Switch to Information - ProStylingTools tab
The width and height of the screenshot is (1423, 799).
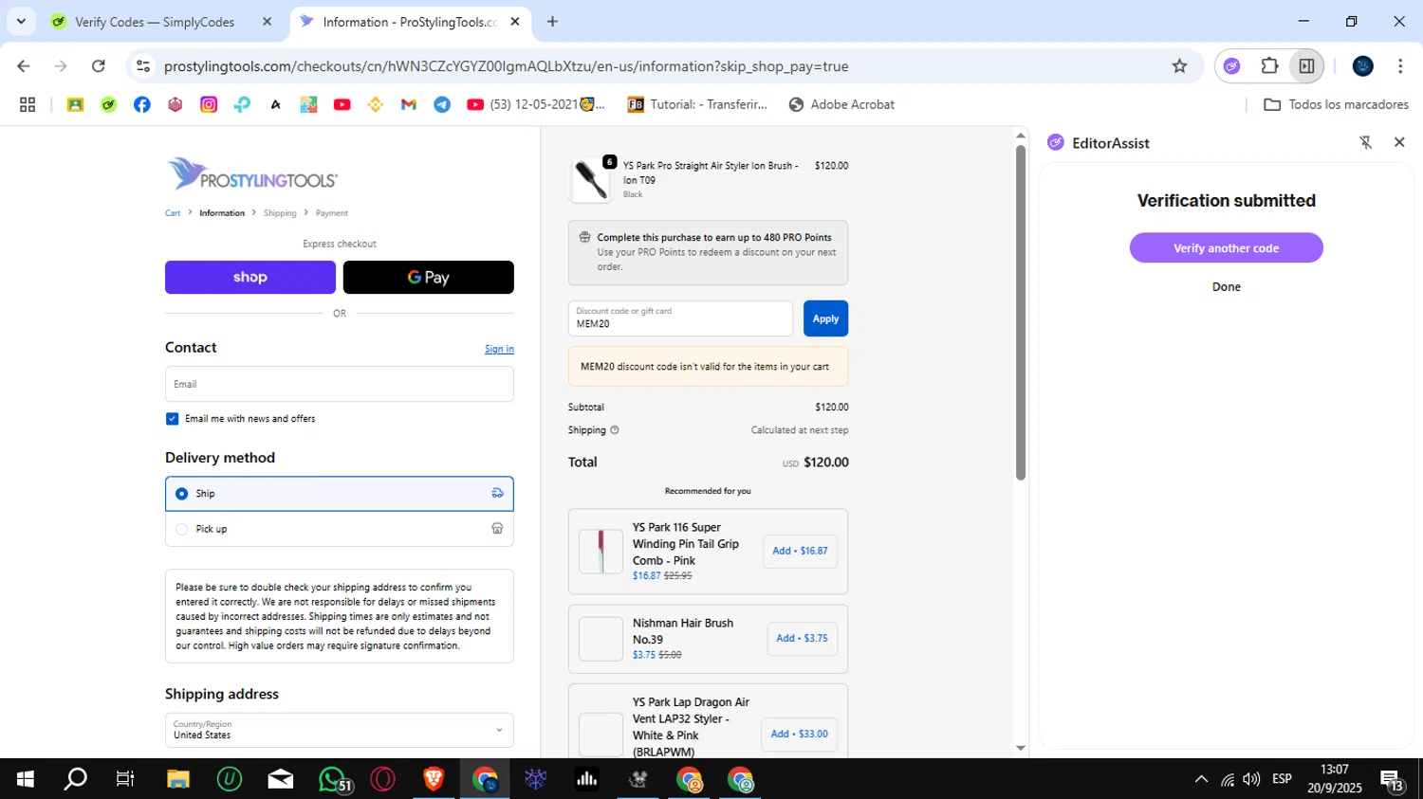click(409, 22)
